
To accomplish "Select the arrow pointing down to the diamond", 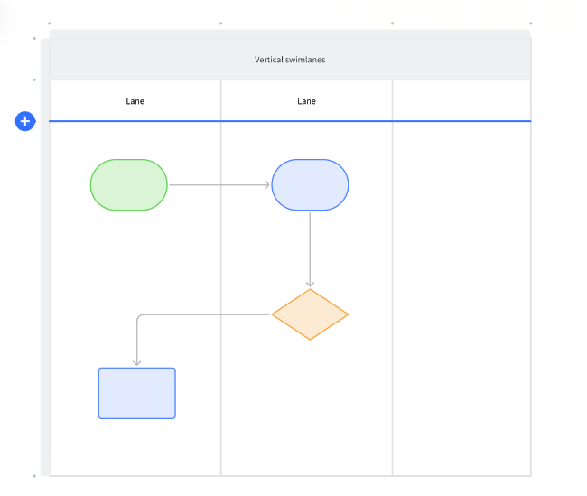I will pyautogui.click(x=310, y=248).
